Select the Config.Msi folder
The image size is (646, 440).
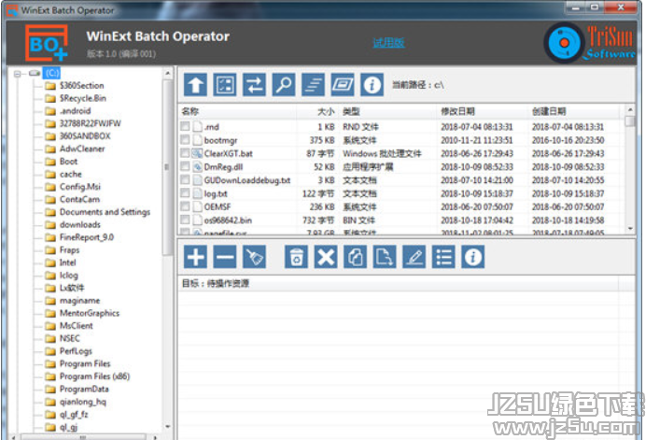pos(80,187)
